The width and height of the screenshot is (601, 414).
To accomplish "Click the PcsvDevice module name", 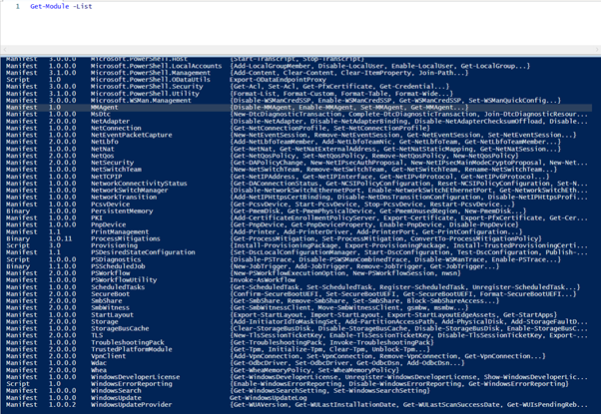I will (110, 205).
